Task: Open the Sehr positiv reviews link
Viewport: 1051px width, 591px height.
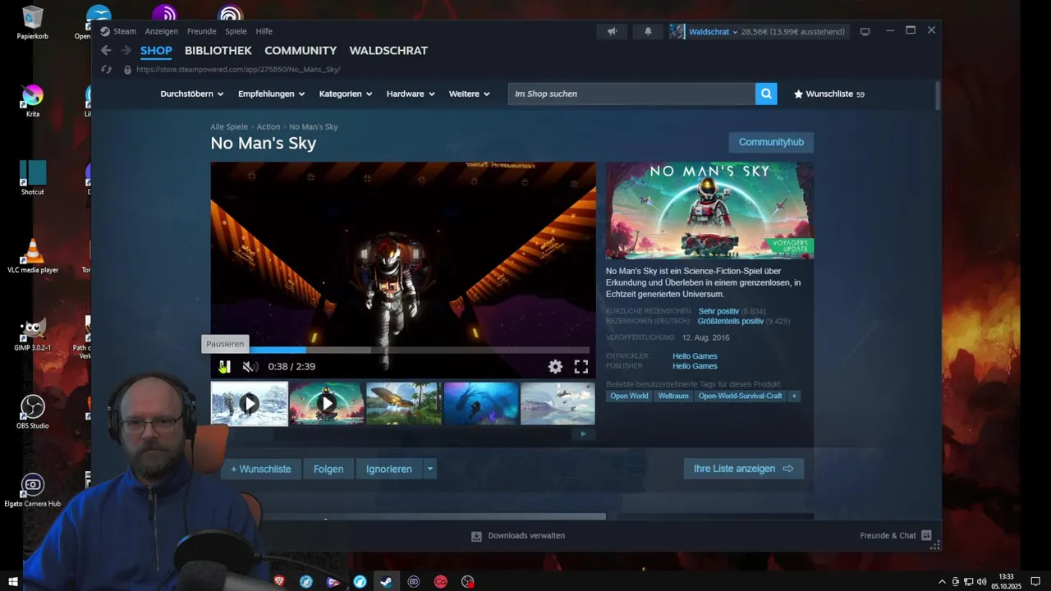Action: [x=718, y=311]
